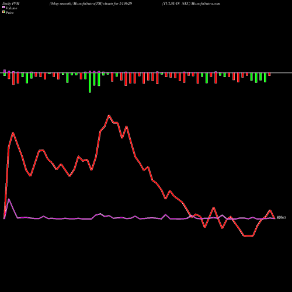Click the value label at the chart line end
The width and height of the screenshot is (292, 292).
[x=281, y=218]
